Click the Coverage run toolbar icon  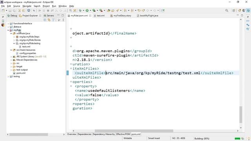tap(94, 11)
